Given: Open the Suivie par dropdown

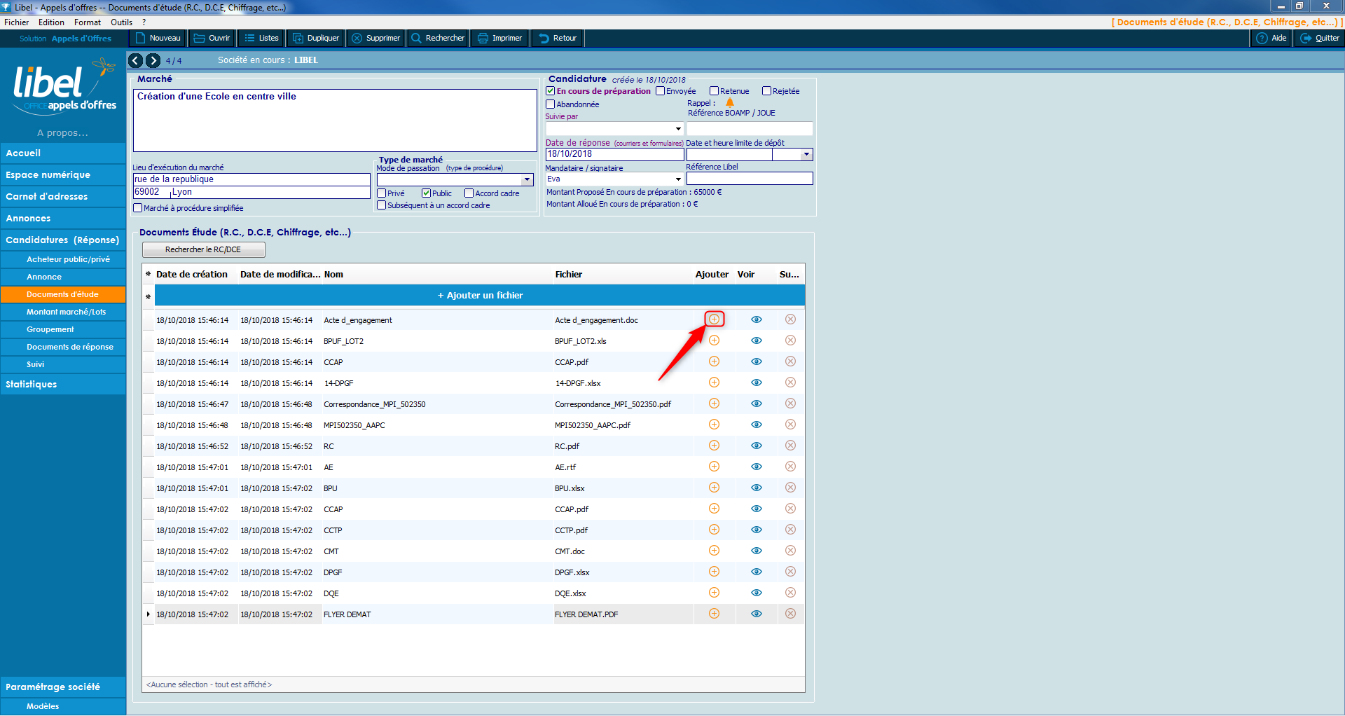Looking at the screenshot, I should click(x=678, y=129).
